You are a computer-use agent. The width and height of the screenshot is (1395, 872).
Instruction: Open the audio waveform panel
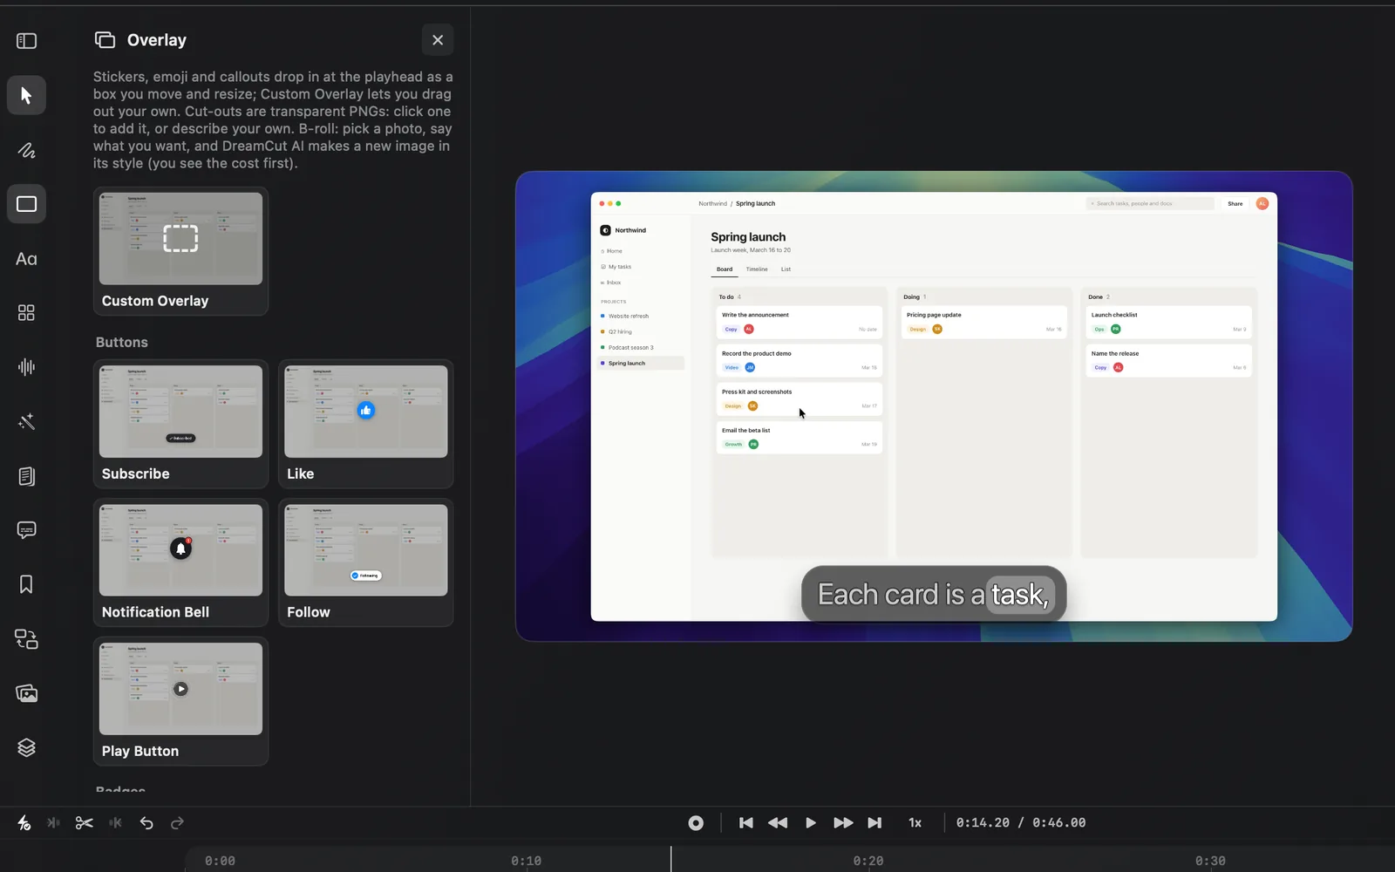point(26,367)
